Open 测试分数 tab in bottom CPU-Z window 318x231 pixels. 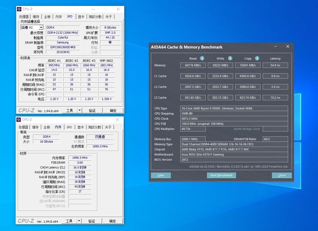pos(94,127)
